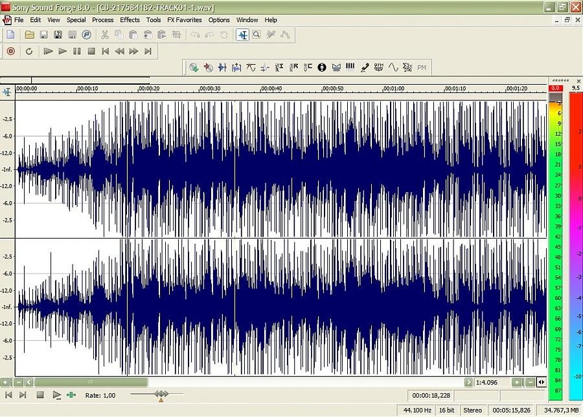Click the 00:00:30 mark on the time ruler

pyautogui.click(x=210, y=89)
